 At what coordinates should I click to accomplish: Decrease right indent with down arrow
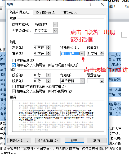click(48, 55)
